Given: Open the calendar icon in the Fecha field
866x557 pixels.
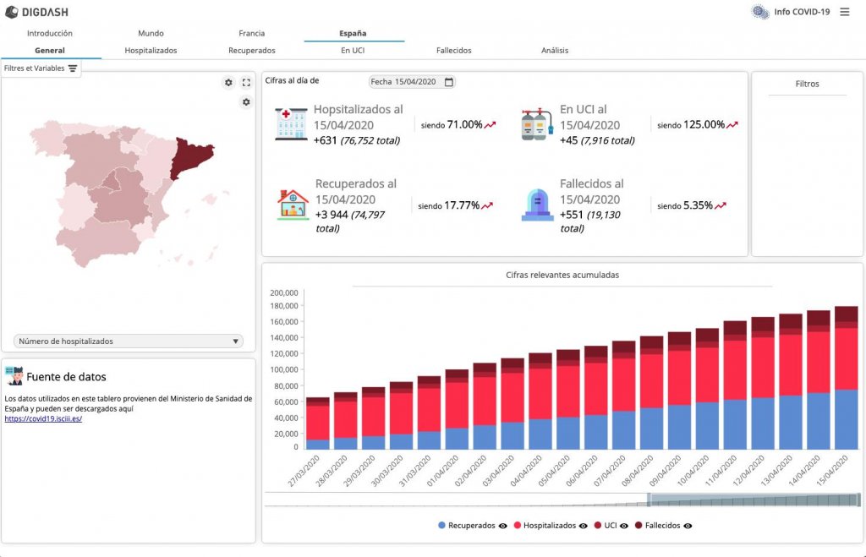Looking at the screenshot, I should pos(449,82).
